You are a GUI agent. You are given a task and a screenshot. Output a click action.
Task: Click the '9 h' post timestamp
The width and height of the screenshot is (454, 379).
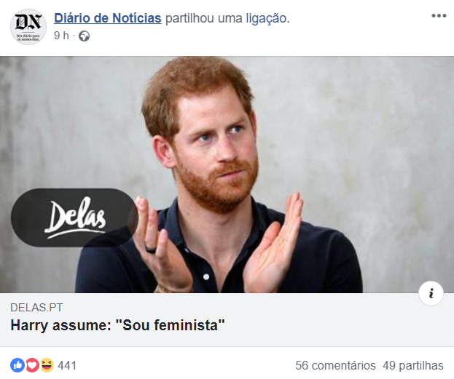(x=61, y=36)
